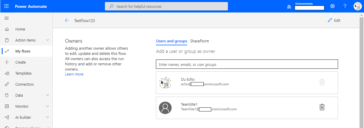The height and width of the screenshot is (128, 364).
Task: Expand the AI Builder chevron
Action: tap(48, 118)
